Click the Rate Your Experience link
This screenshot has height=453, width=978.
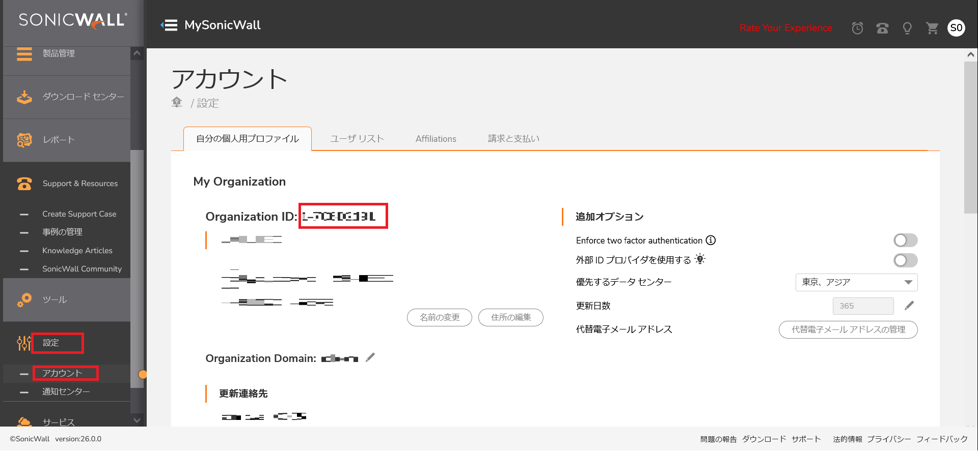click(785, 28)
